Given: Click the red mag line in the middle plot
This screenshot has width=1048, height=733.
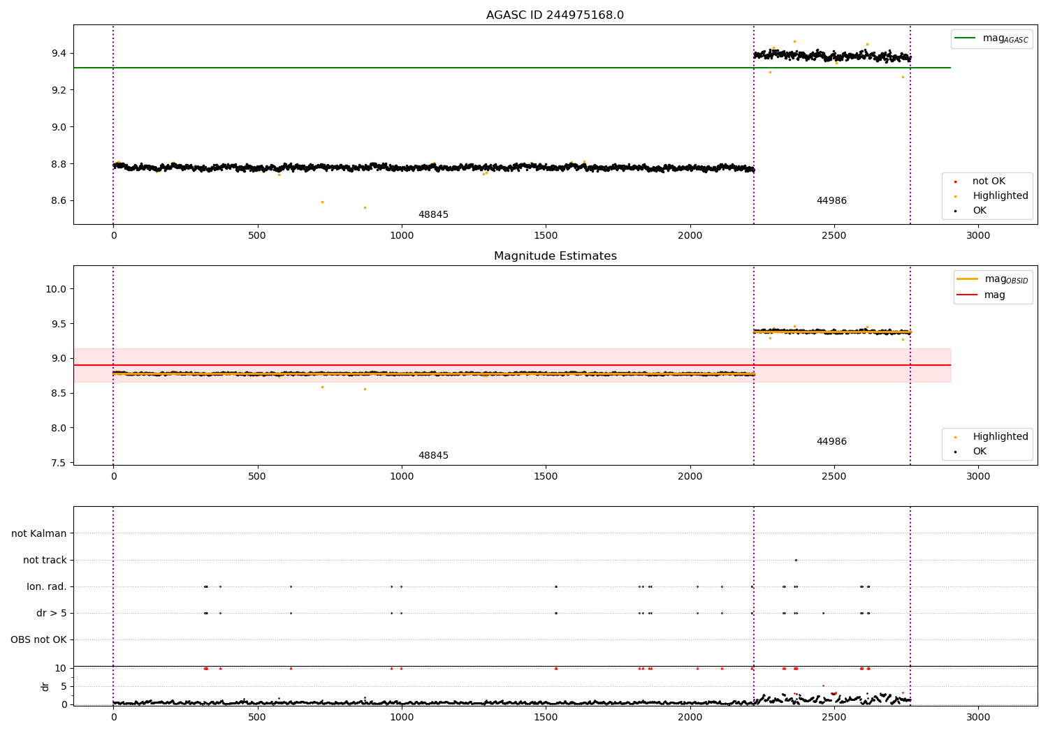Looking at the screenshot, I should (512, 365).
